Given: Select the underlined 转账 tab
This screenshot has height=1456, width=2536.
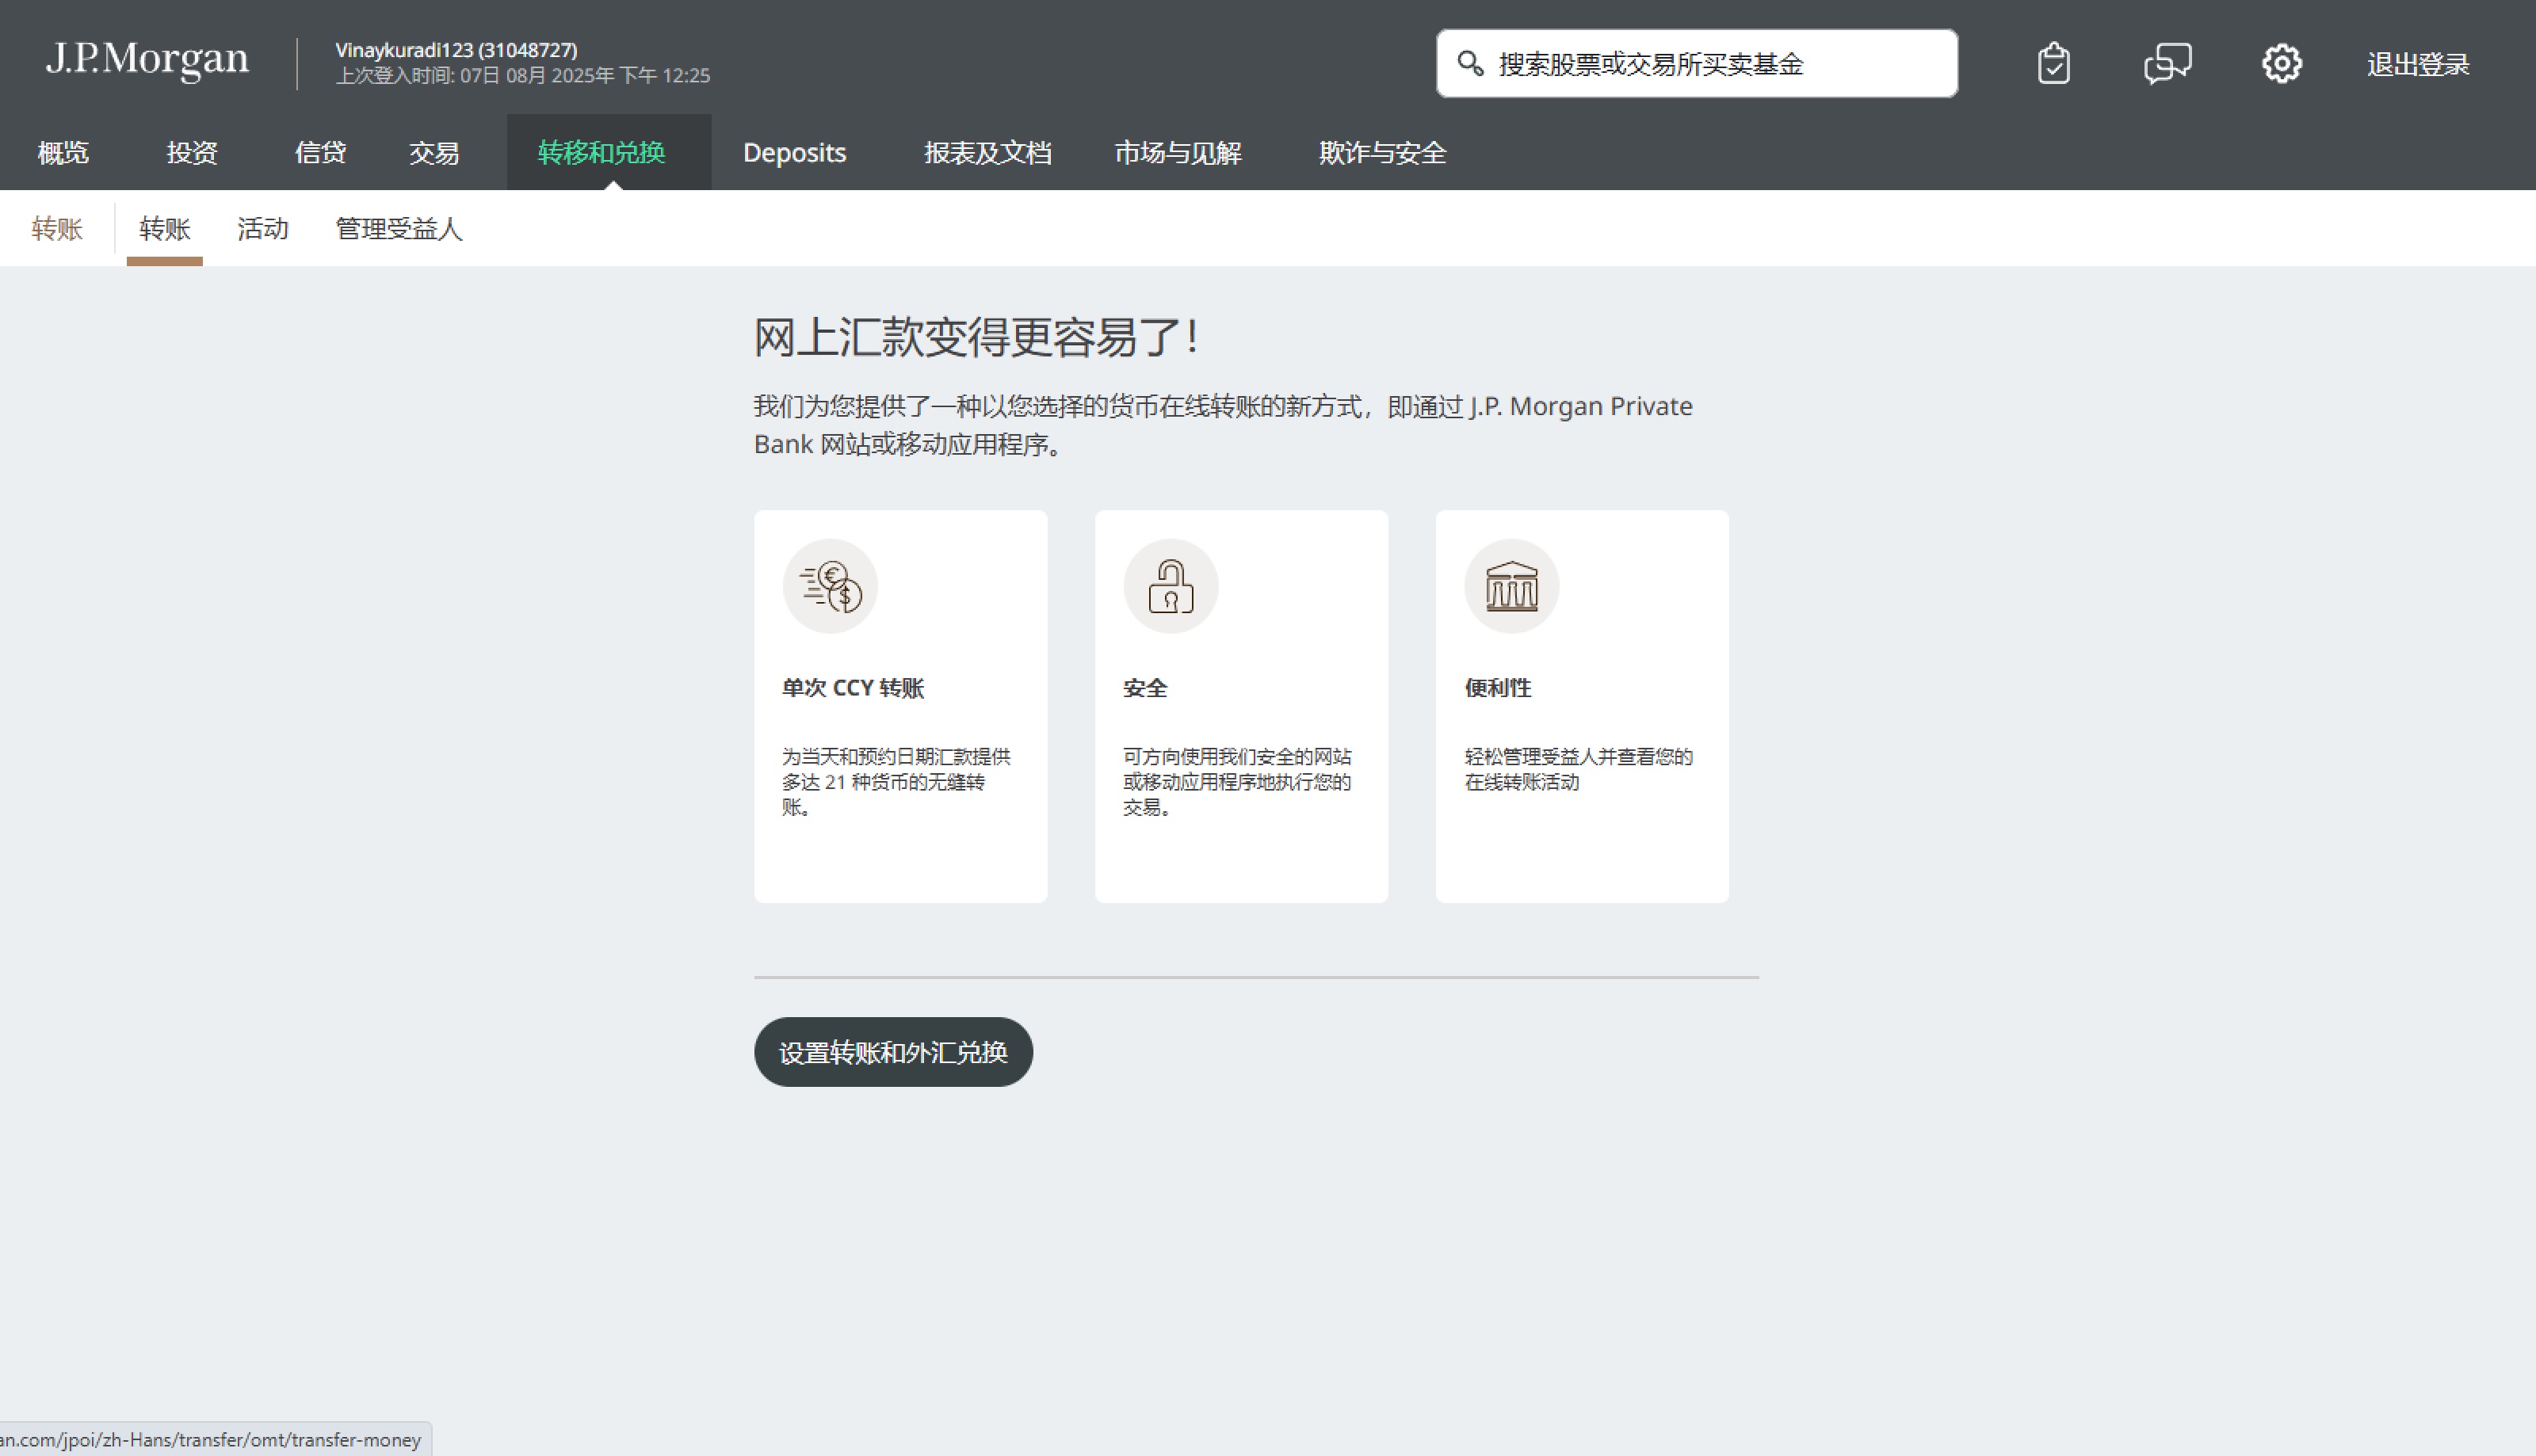Looking at the screenshot, I should pos(165,229).
